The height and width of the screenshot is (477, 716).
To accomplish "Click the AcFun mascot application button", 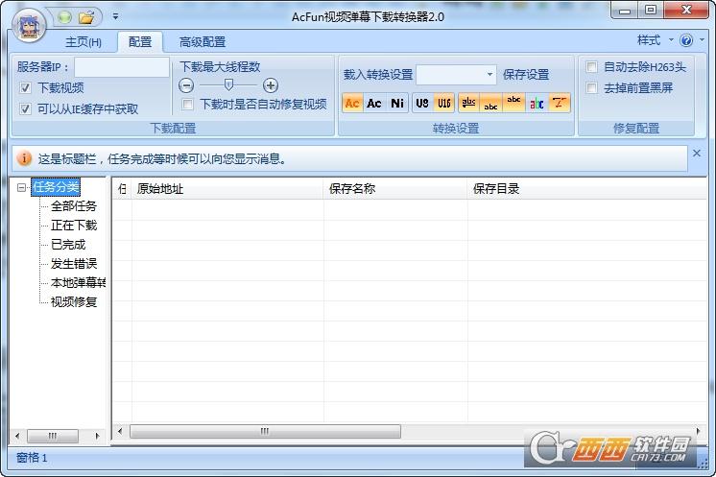I will (29, 26).
